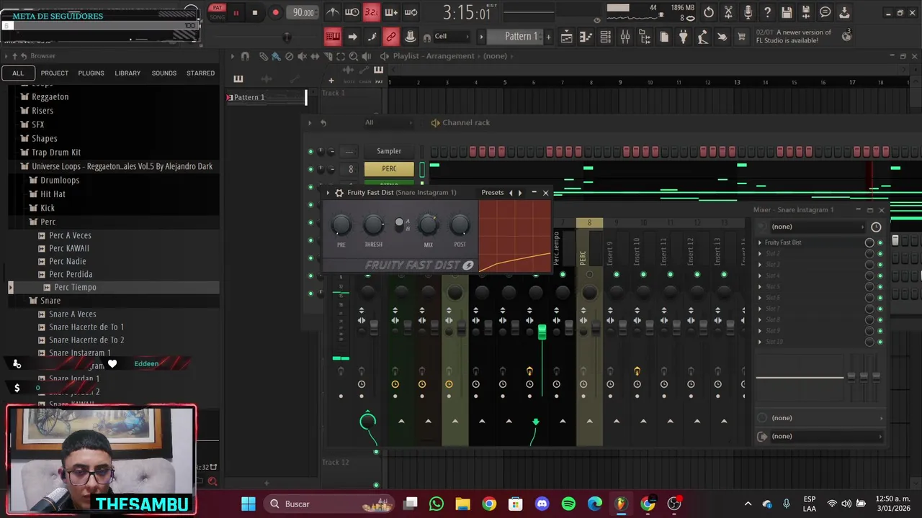Select the playlist paint brush tool
The height and width of the screenshot is (518, 922).
[x=277, y=56]
